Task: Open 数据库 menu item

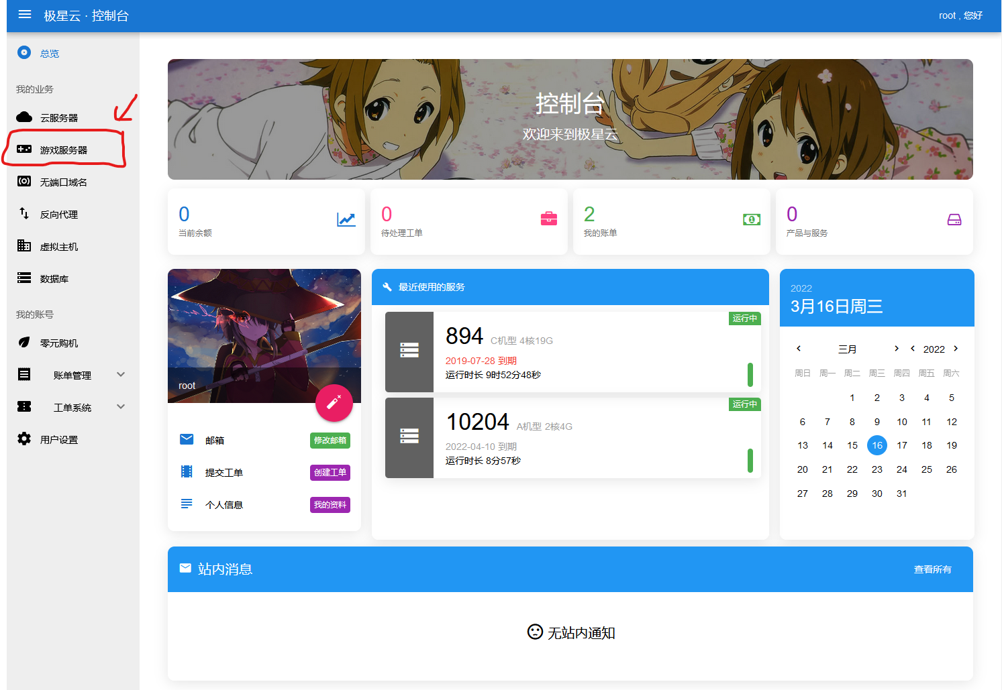Action: tap(73, 278)
